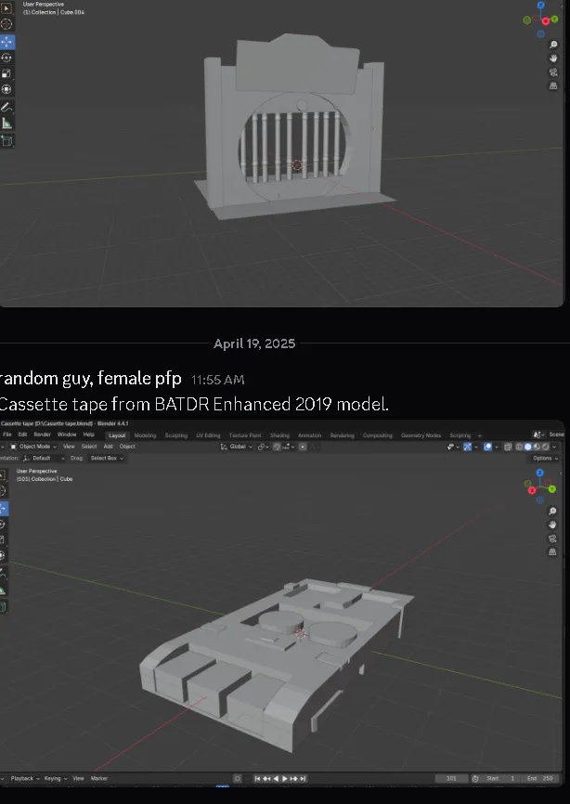The image size is (570, 804).
Task: Click the current frame field showing 101
Action: (451, 778)
